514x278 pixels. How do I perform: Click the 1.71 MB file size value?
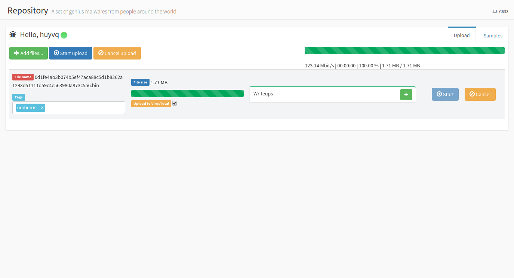coord(159,82)
